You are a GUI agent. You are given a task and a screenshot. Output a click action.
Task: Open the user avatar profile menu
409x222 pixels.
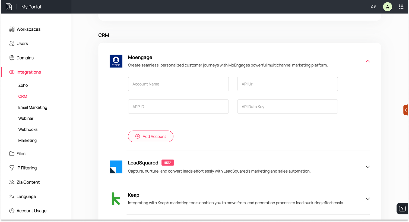click(388, 7)
